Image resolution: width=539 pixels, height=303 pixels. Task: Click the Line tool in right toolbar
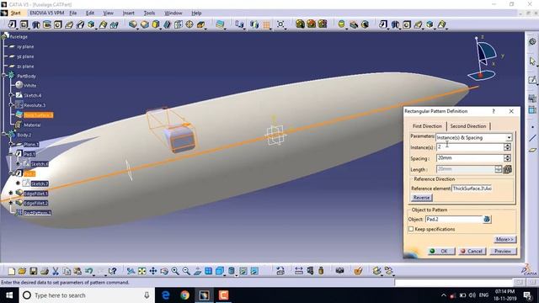point(532,138)
